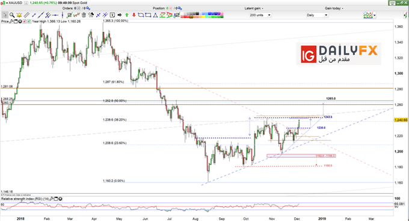This screenshot has height=221, width=409.
Task: Select the pointer cursor tool
Action: 5,15
